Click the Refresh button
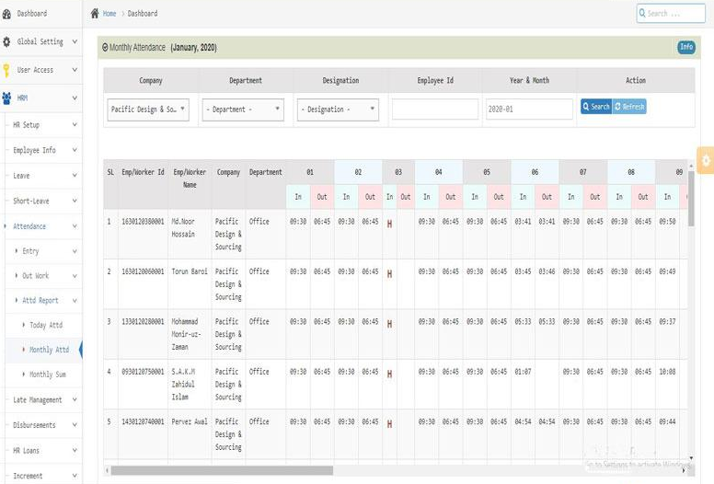 (x=629, y=107)
